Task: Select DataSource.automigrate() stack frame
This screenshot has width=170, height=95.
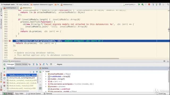Action: 22,75
